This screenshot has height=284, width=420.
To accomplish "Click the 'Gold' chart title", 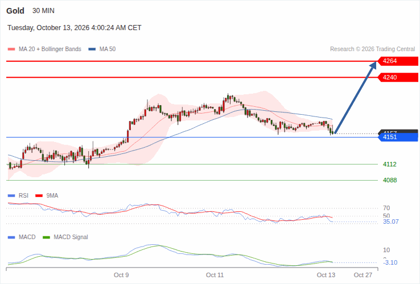I will pyautogui.click(x=15, y=11).
